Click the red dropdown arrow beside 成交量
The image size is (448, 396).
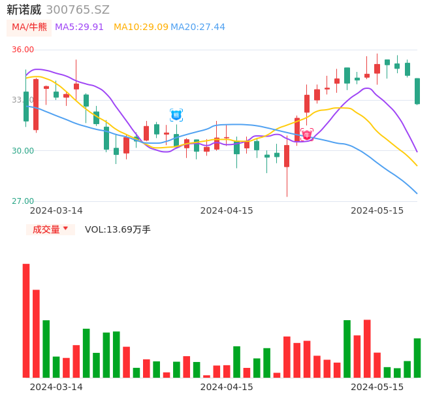[65, 229]
